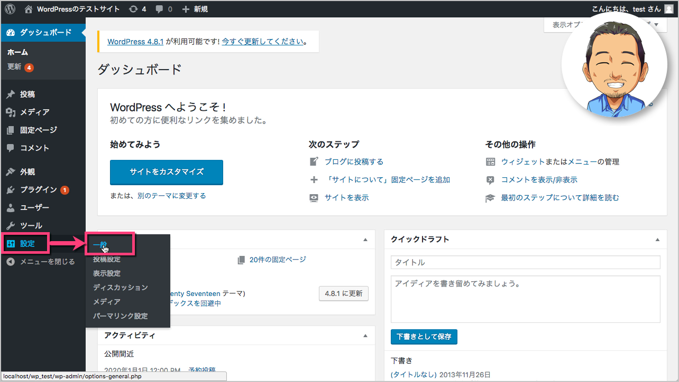Open the サイトを表示 link
This screenshot has height=382, width=679.
point(346,198)
